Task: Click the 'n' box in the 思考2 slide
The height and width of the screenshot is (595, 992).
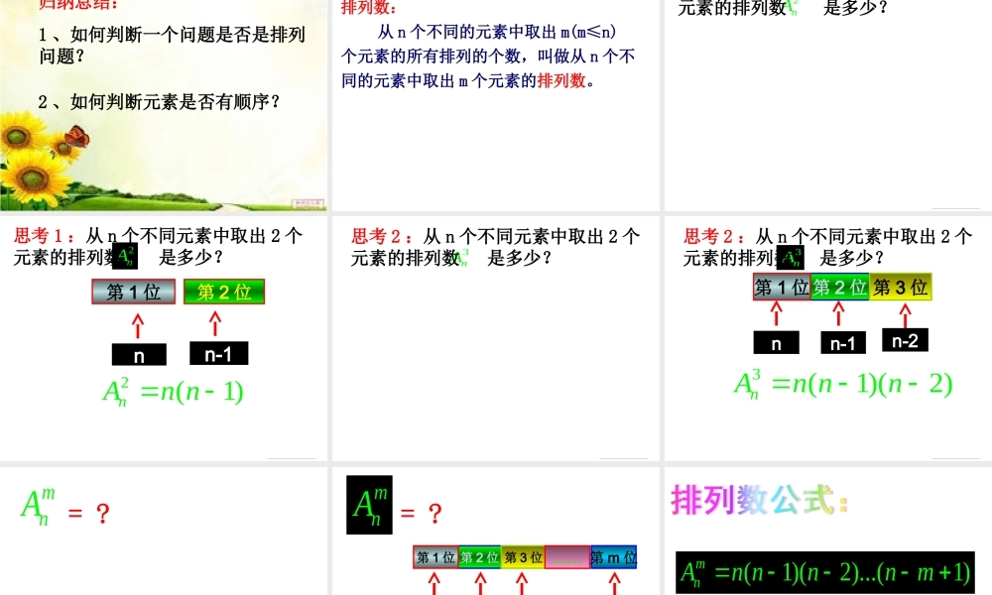Action: [777, 343]
